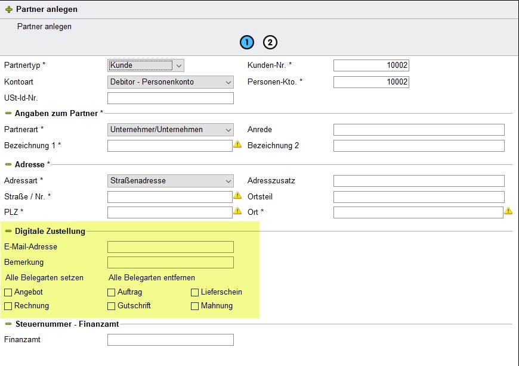Open the Kontoart dropdown

point(171,82)
